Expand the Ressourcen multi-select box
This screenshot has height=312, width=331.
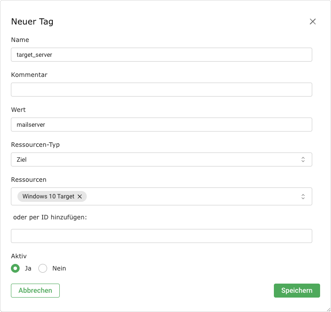click(x=192, y=197)
